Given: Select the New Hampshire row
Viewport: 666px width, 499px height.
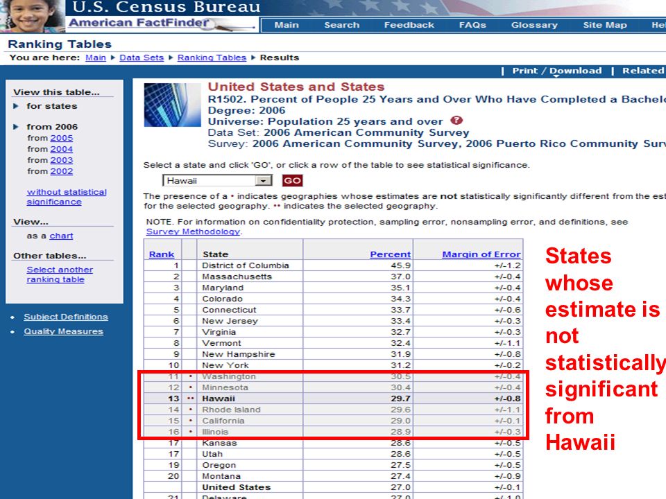Looking at the screenshot, I should [334, 354].
